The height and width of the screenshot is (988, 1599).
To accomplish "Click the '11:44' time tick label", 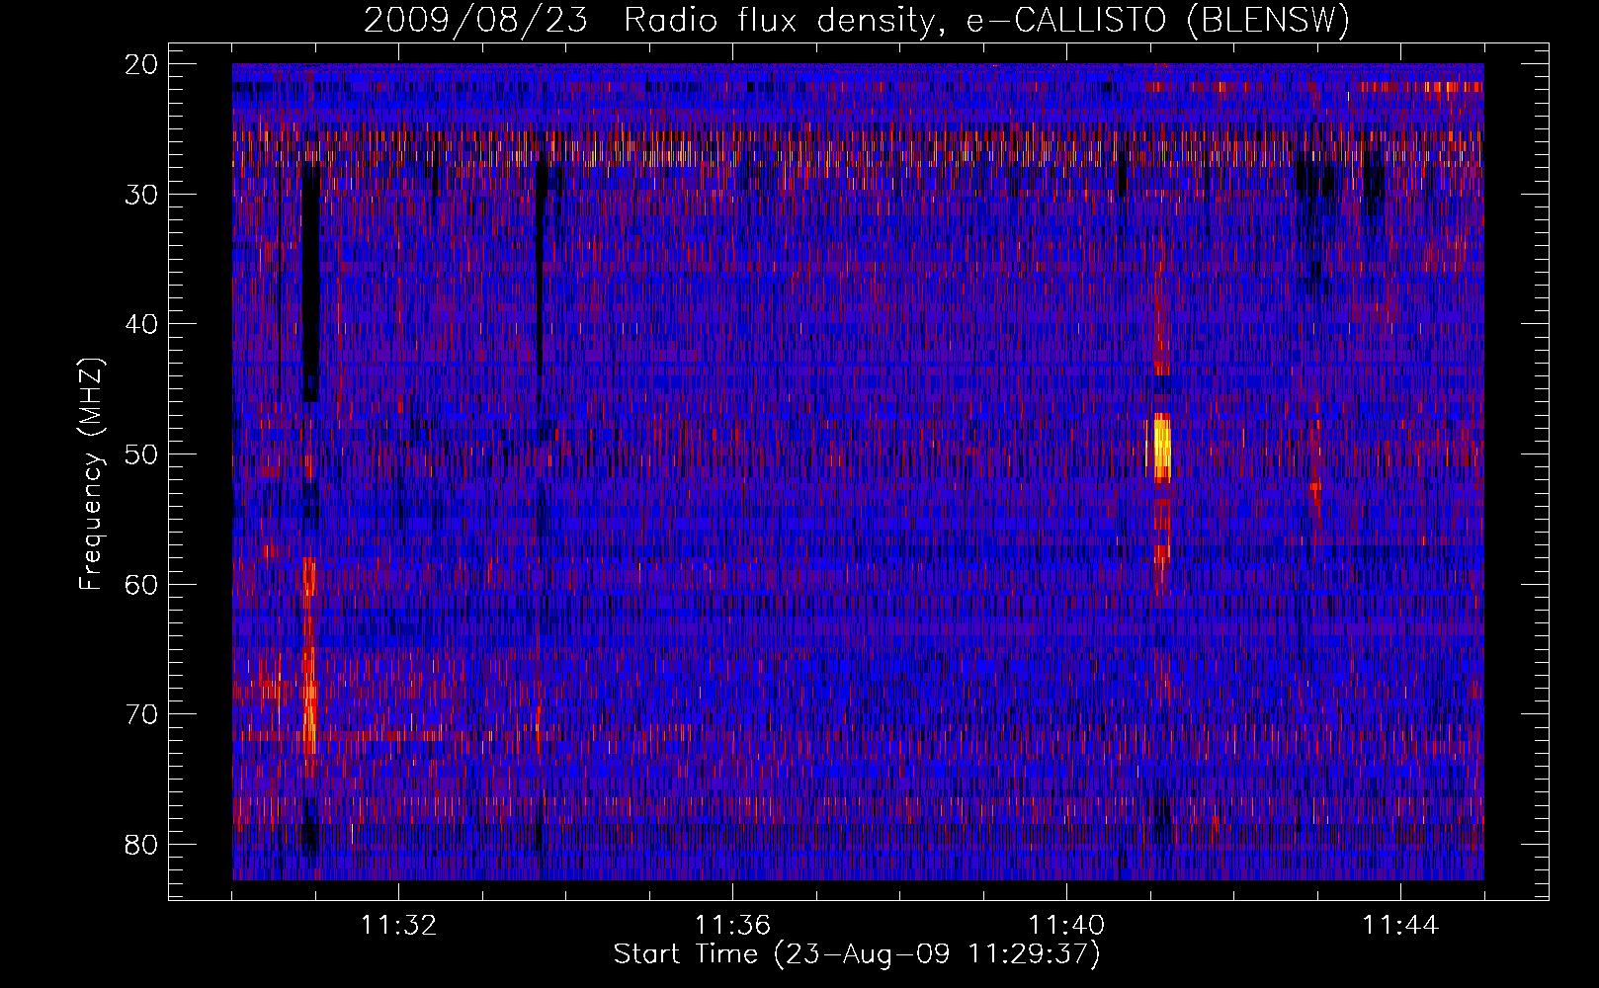I will (1400, 926).
